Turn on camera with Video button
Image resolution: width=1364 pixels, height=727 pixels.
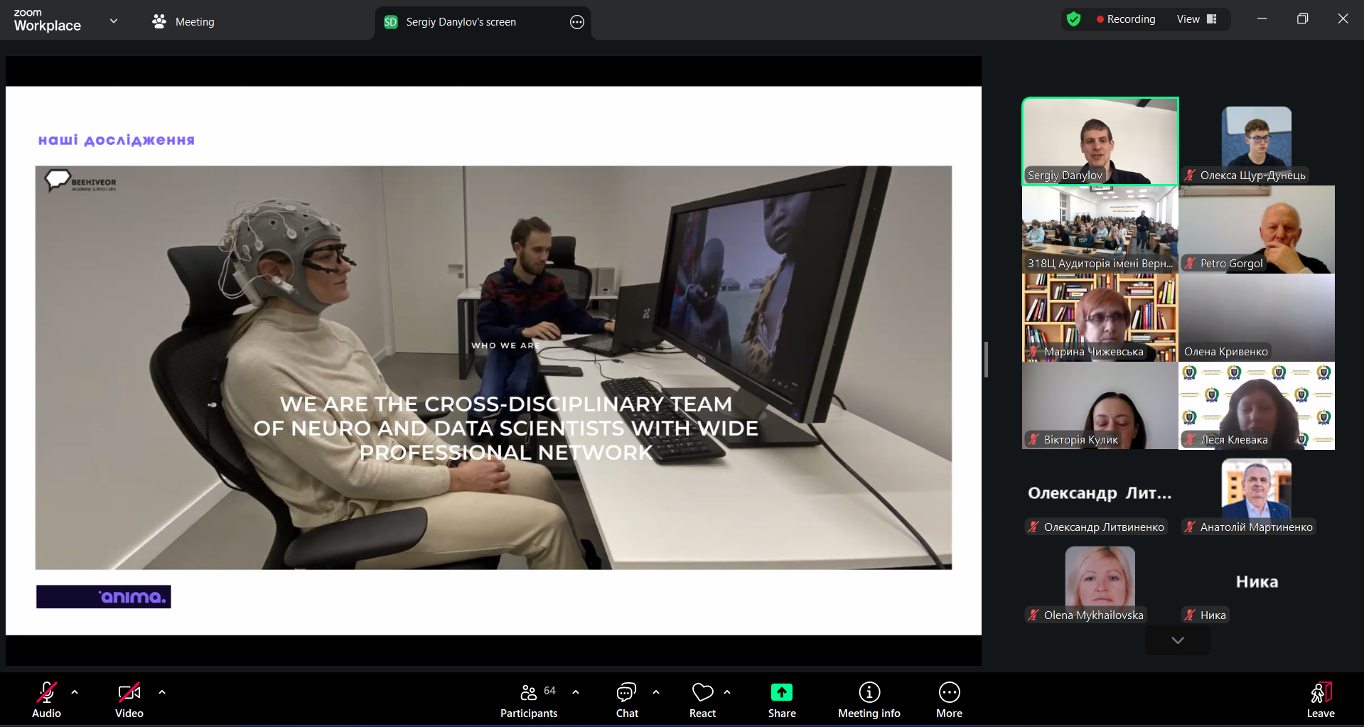pos(129,693)
